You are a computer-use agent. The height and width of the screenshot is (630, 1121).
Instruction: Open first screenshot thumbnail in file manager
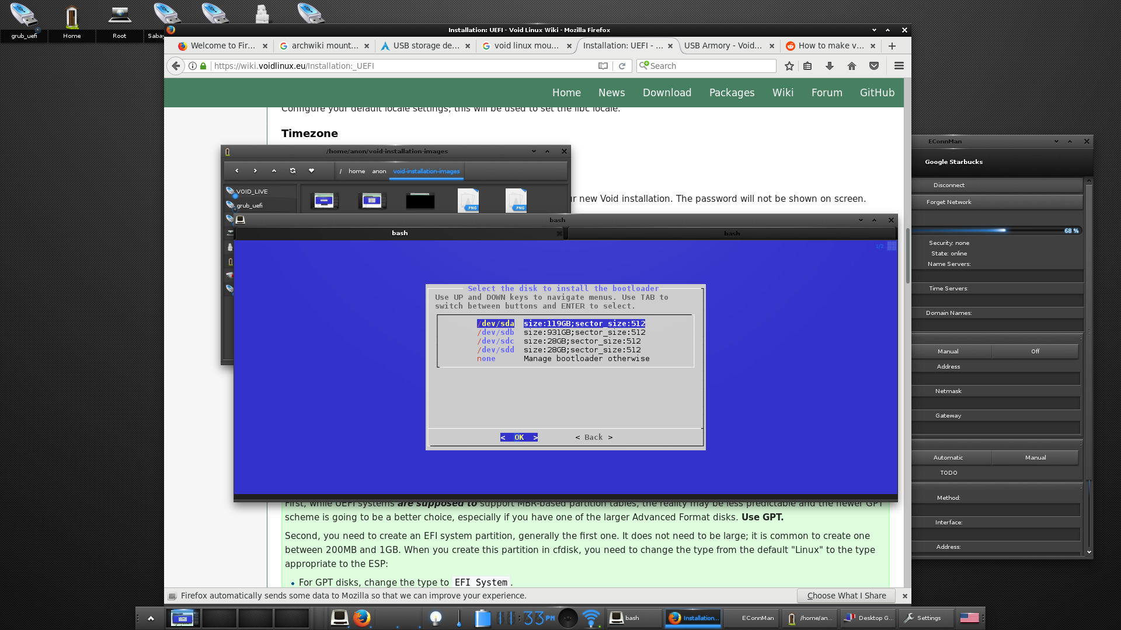click(324, 201)
